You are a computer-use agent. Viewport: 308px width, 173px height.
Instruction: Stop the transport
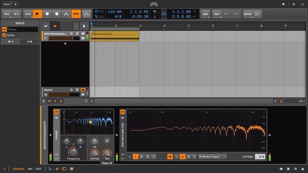[x=47, y=14]
